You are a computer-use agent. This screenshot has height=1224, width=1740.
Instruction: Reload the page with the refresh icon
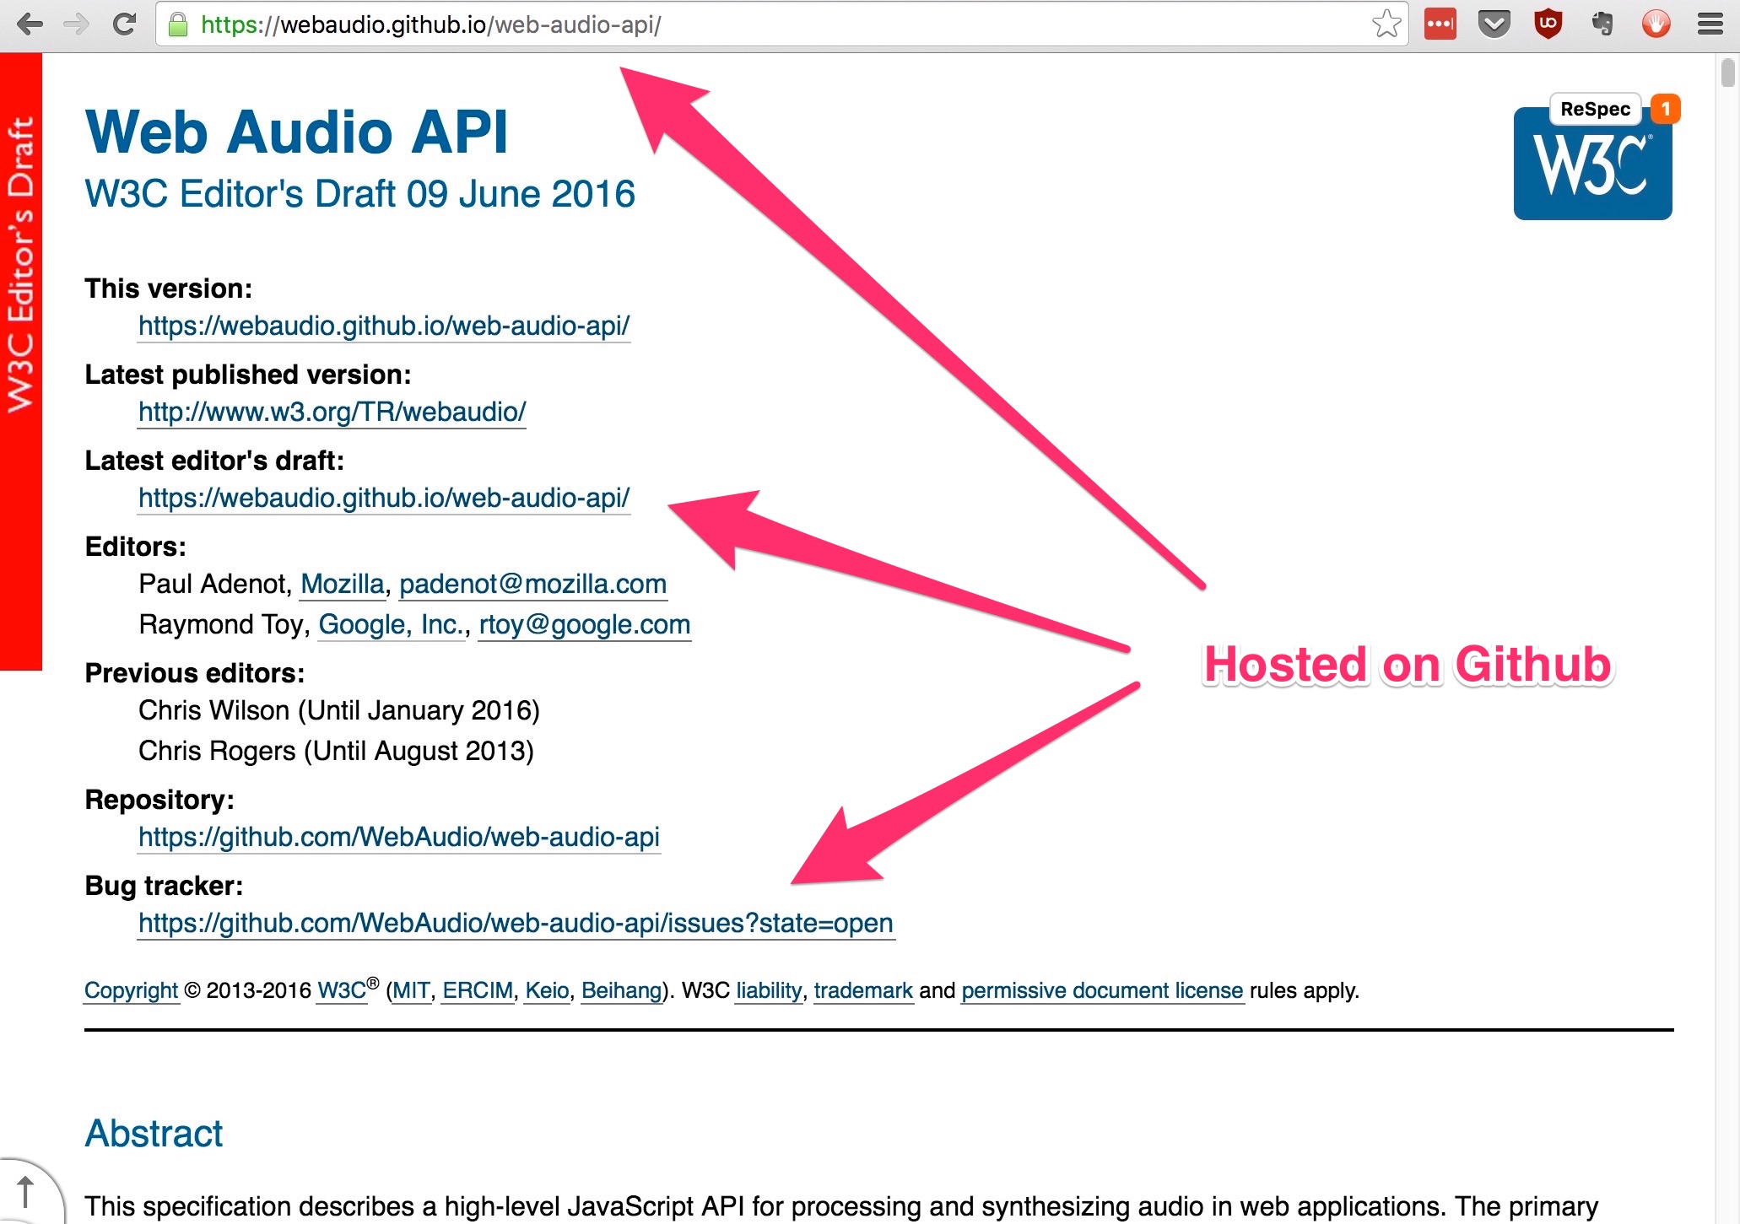tap(124, 24)
